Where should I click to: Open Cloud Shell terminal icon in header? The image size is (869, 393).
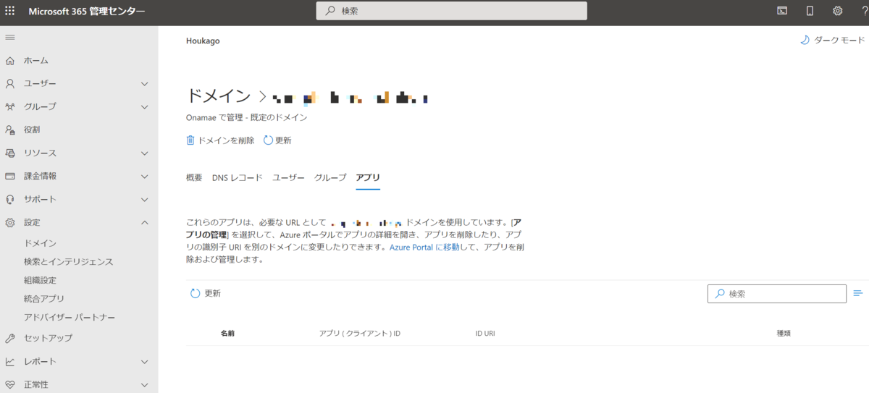tap(782, 11)
